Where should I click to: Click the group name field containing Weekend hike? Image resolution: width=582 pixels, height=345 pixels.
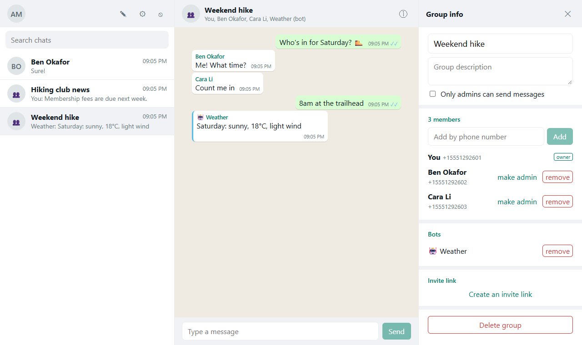(x=500, y=44)
